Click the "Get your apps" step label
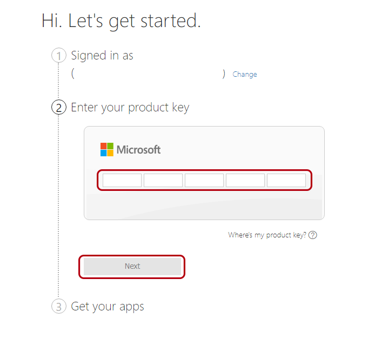The image size is (388, 358). (108, 307)
